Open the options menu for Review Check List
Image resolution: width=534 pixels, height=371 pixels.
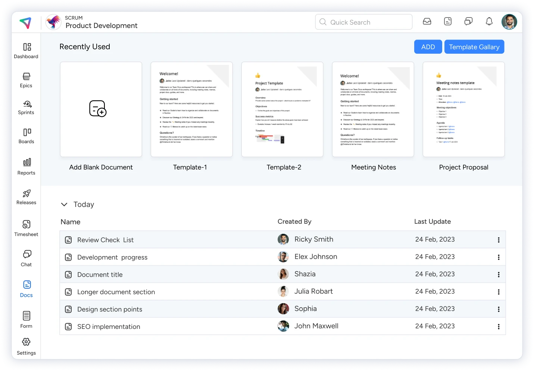tap(499, 239)
